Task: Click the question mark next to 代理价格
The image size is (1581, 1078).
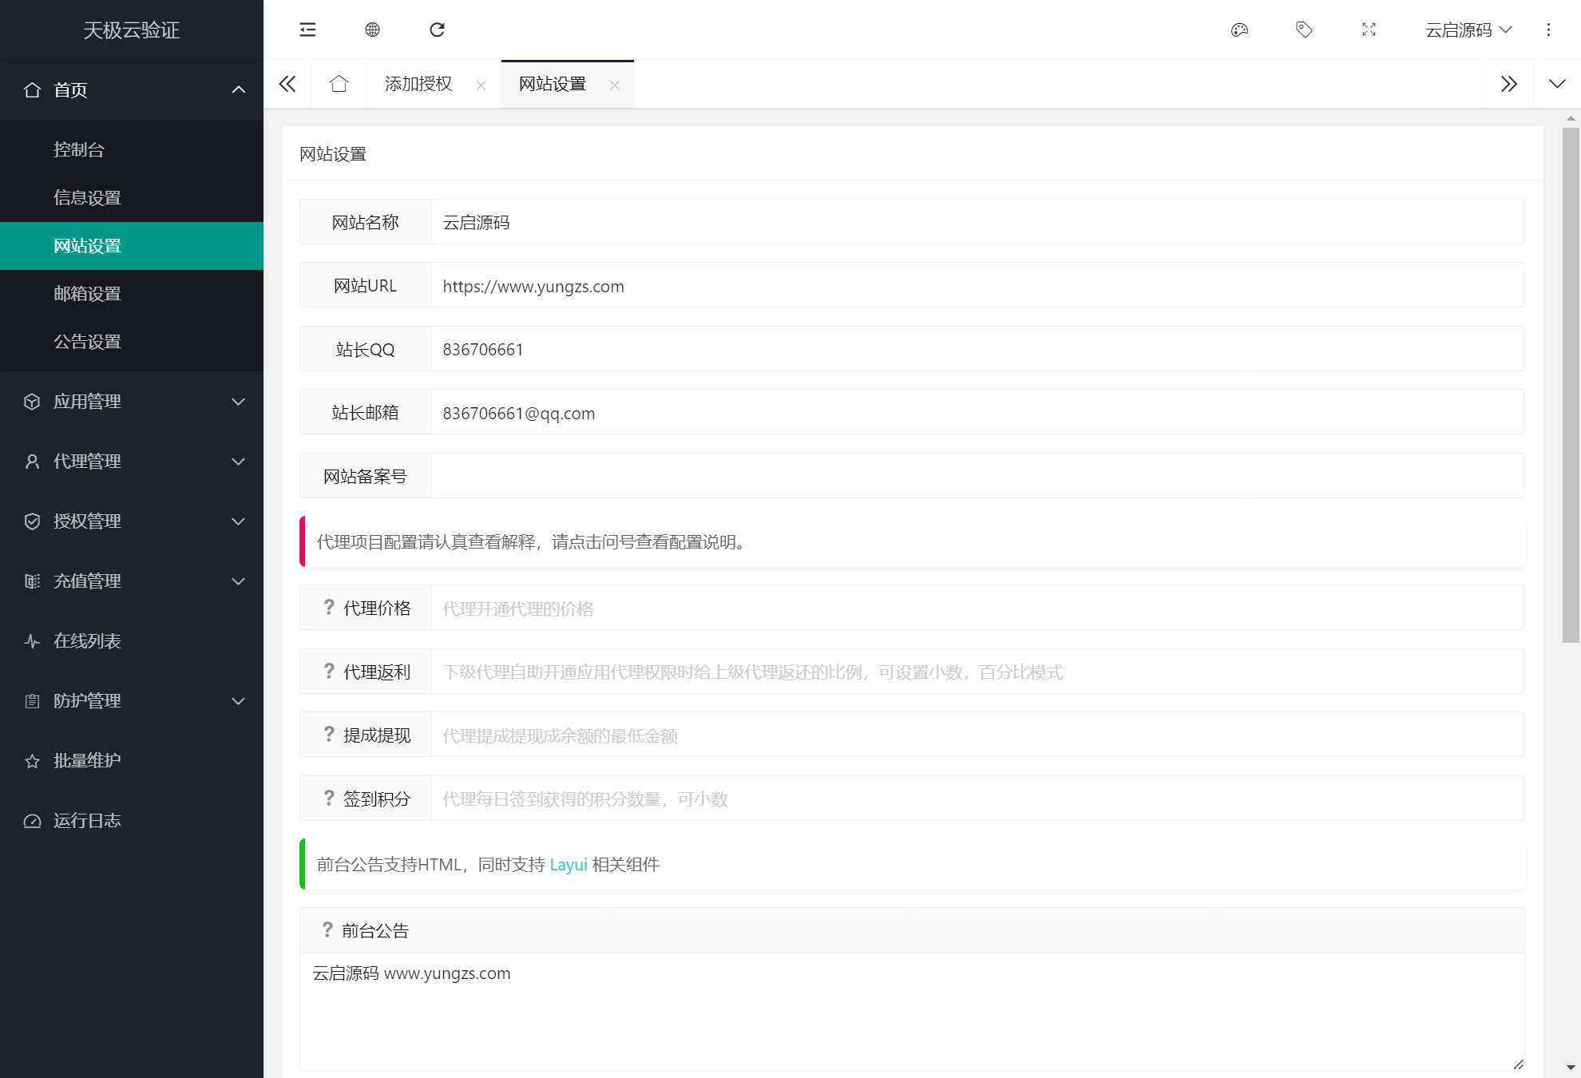Action: tap(328, 607)
